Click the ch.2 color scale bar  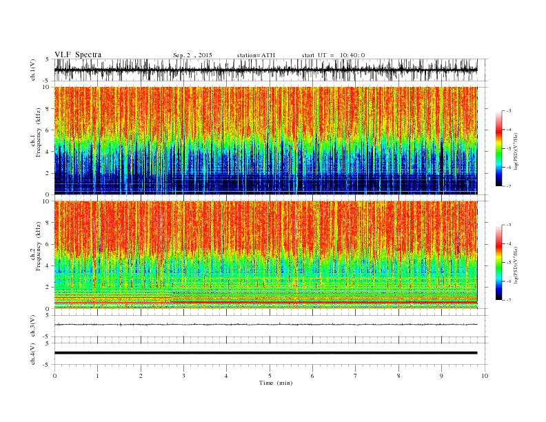click(x=498, y=262)
